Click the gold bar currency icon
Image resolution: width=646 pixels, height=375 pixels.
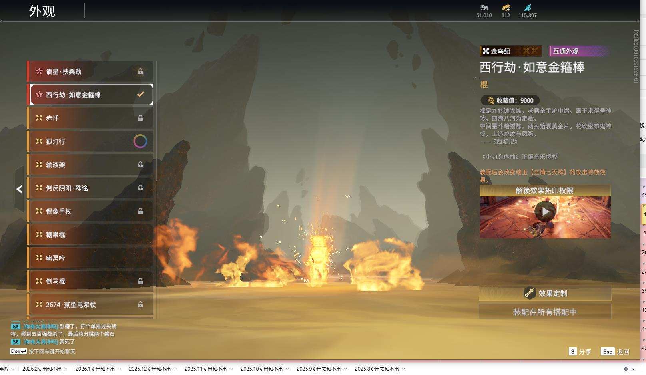pos(506,8)
